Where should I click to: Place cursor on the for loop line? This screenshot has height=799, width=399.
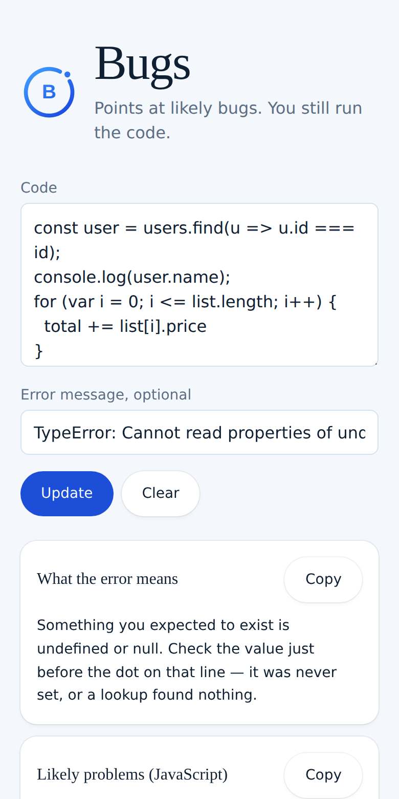185,302
